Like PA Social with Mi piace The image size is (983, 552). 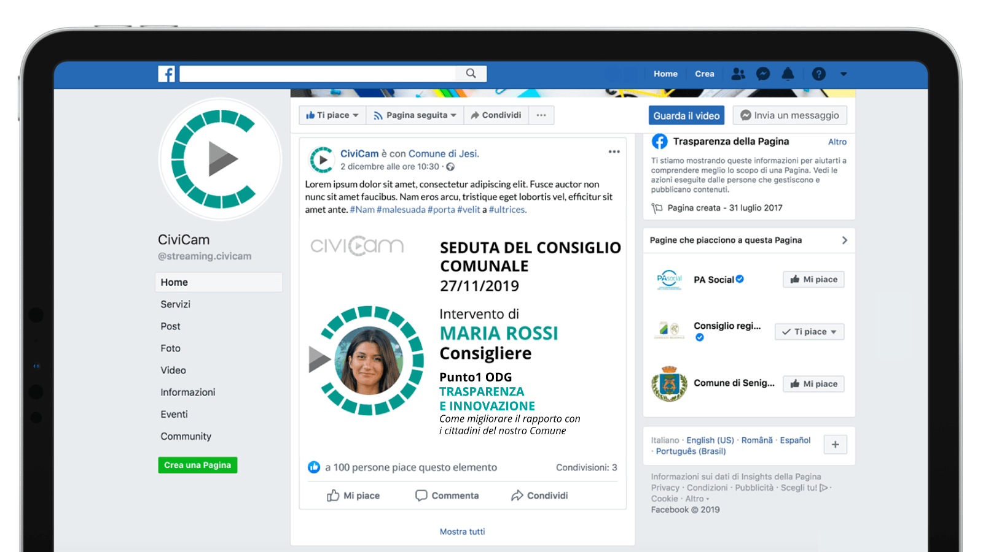[813, 280]
